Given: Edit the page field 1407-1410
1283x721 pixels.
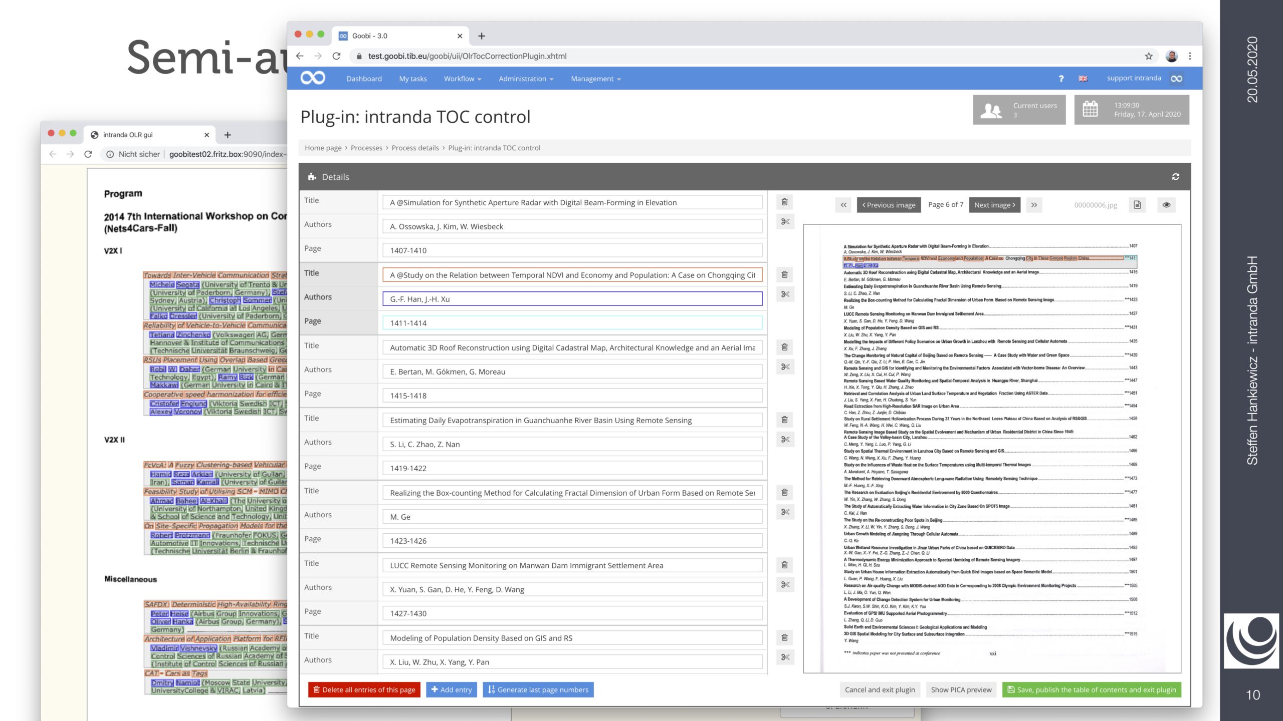Looking at the screenshot, I should coord(572,250).
